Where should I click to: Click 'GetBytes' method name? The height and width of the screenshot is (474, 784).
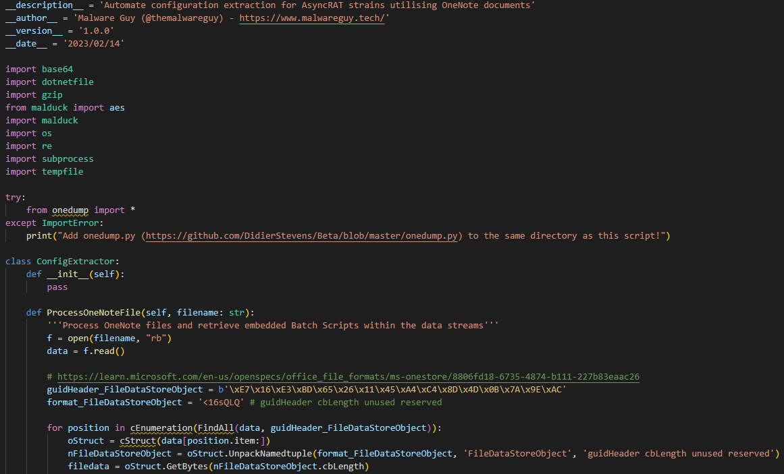(188, 467)
